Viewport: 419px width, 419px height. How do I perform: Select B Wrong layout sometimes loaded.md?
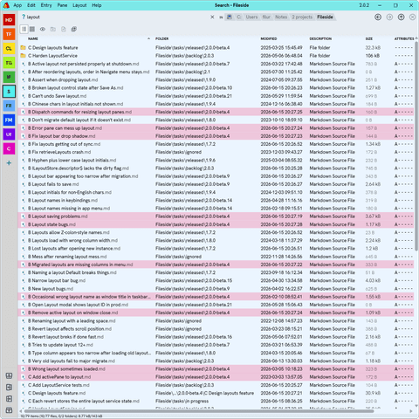pos(216,369)
